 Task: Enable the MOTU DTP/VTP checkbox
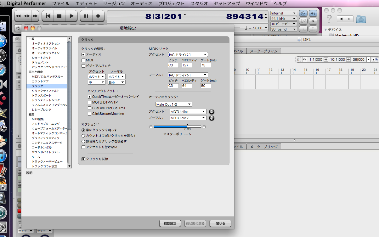tap(89, 102)
